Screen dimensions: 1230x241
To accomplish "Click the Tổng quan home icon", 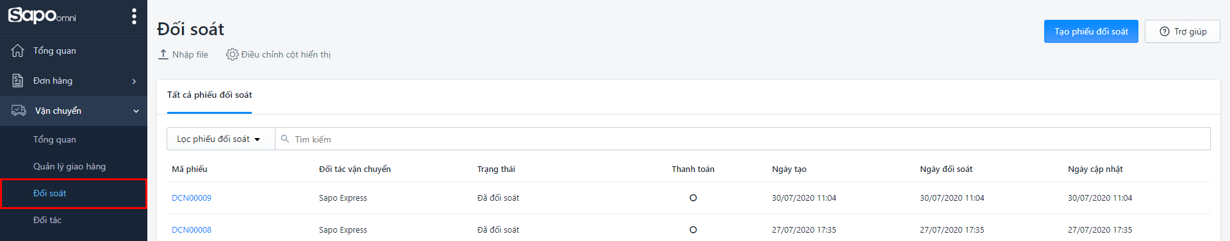I will (18, 51).
